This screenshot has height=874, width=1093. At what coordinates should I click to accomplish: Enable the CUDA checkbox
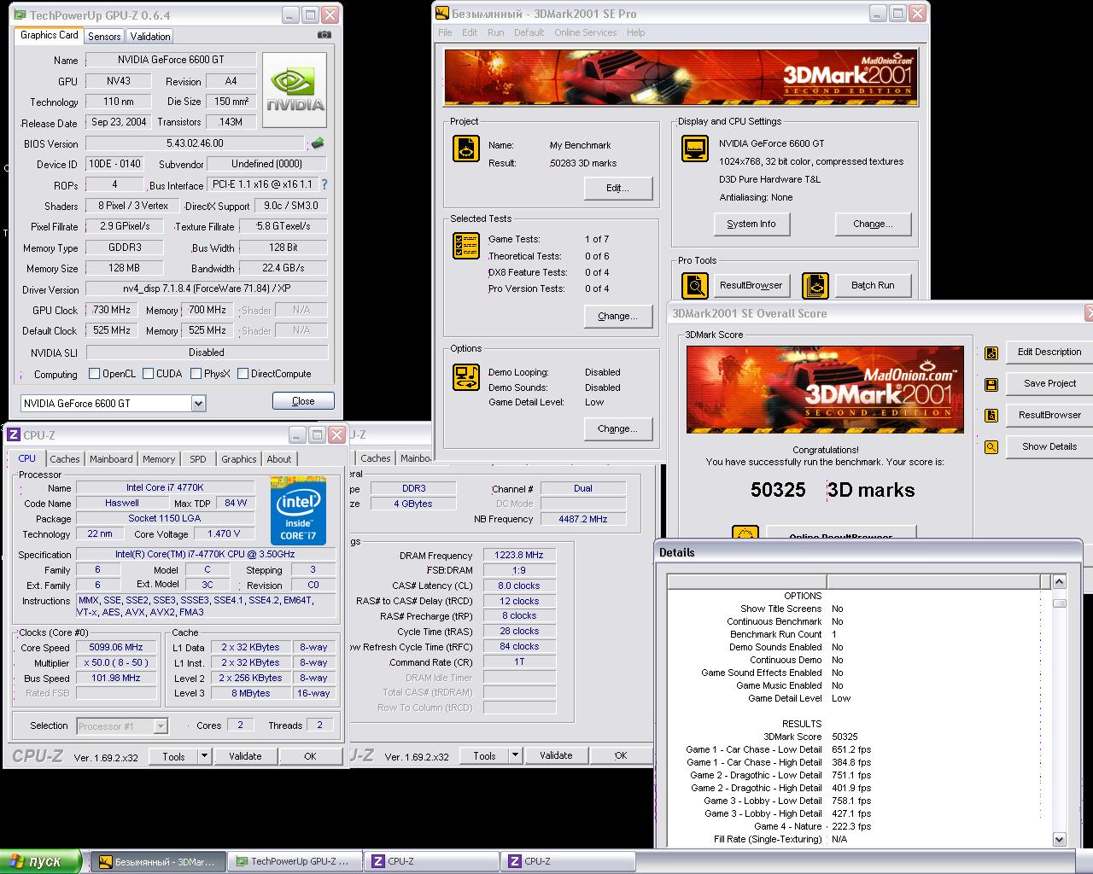tap(149, 373)
